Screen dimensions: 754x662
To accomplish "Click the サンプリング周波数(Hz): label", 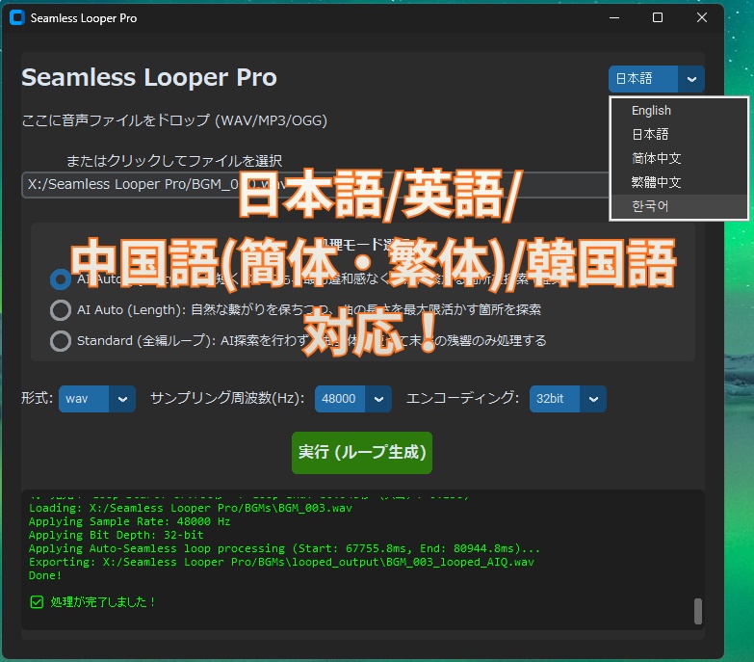I will click(227, 399).
